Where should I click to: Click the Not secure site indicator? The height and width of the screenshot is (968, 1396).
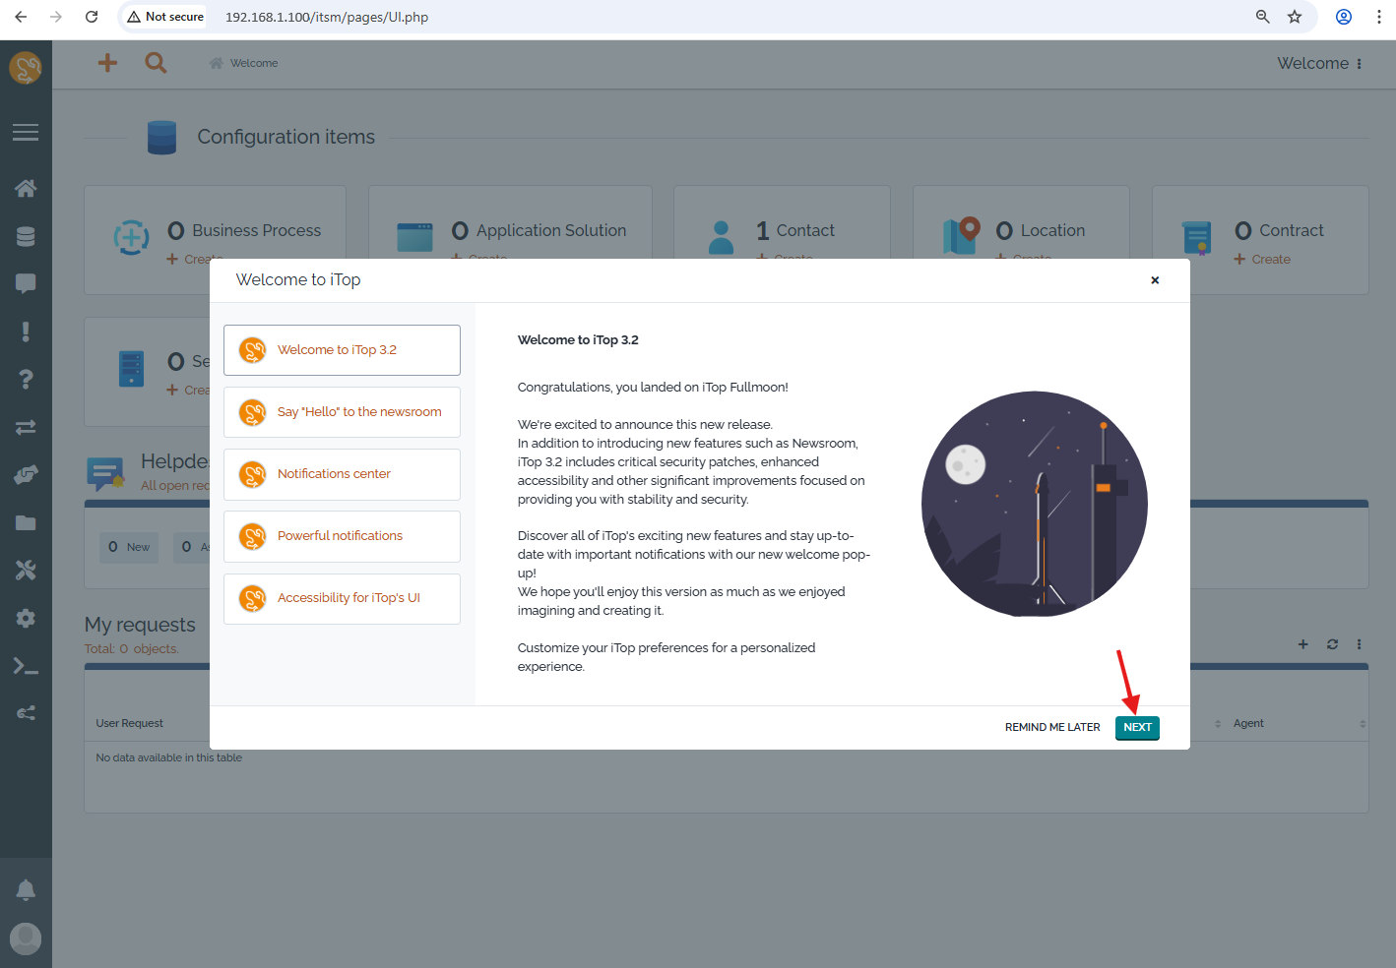click(x=165, y=17)
